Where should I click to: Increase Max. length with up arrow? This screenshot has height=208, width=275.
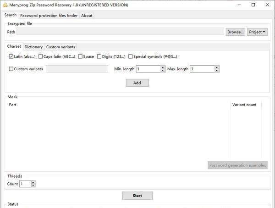tap(217, 67)
